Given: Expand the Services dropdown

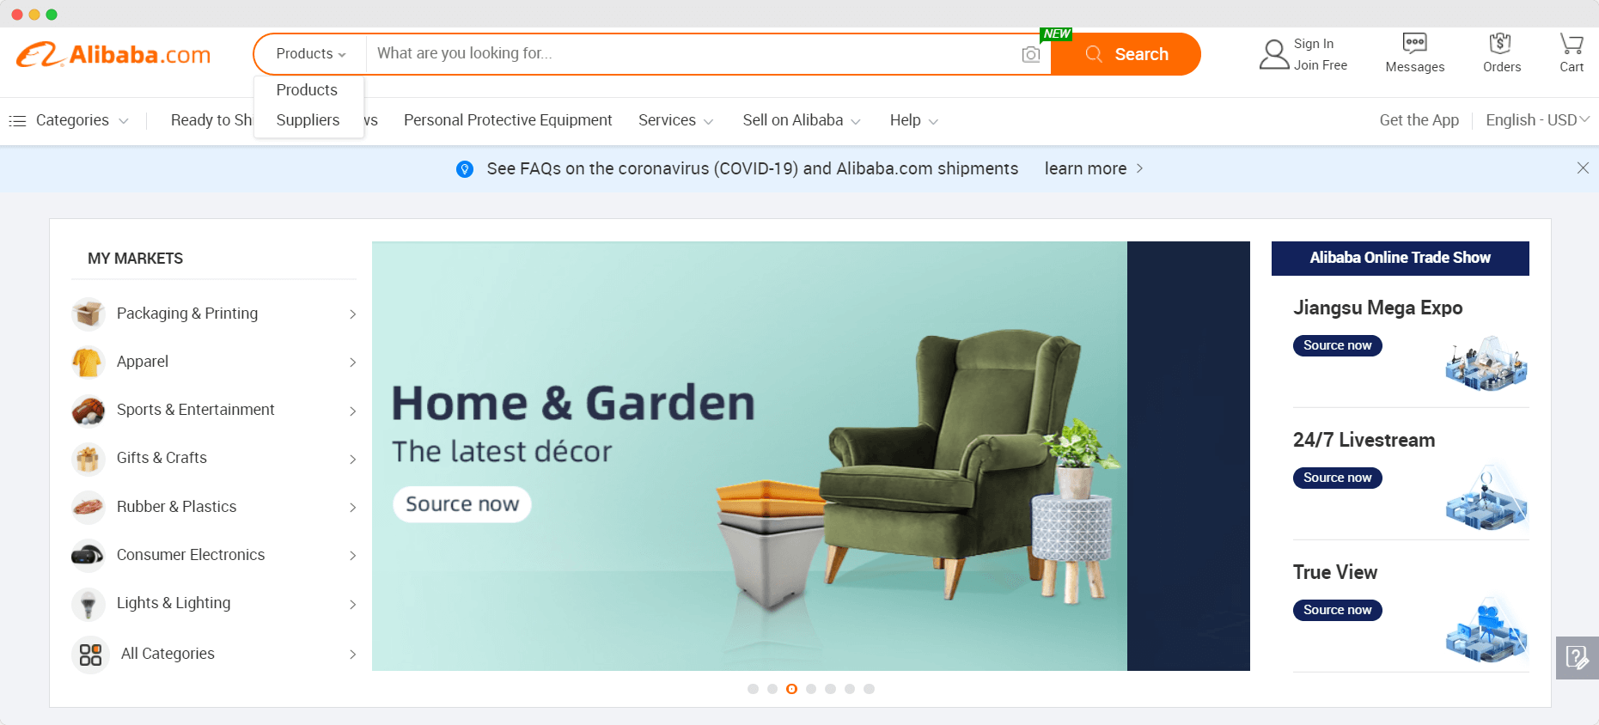Looking at the screenshot, I should tap(676, 120).
